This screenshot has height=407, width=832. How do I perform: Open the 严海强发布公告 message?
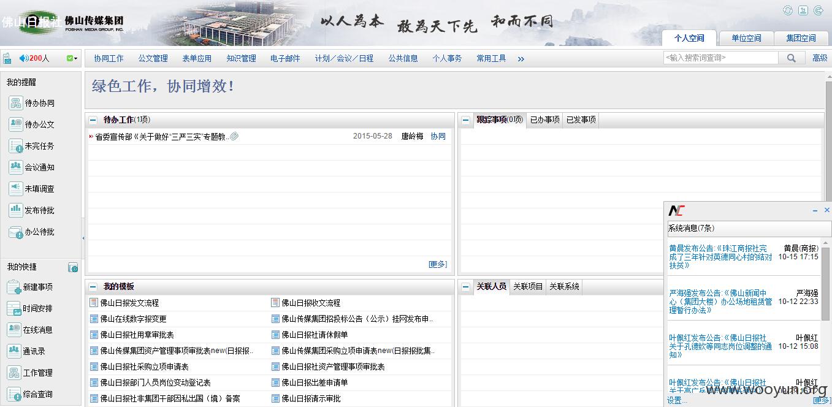pyautogui.click(x=721, y=302)
